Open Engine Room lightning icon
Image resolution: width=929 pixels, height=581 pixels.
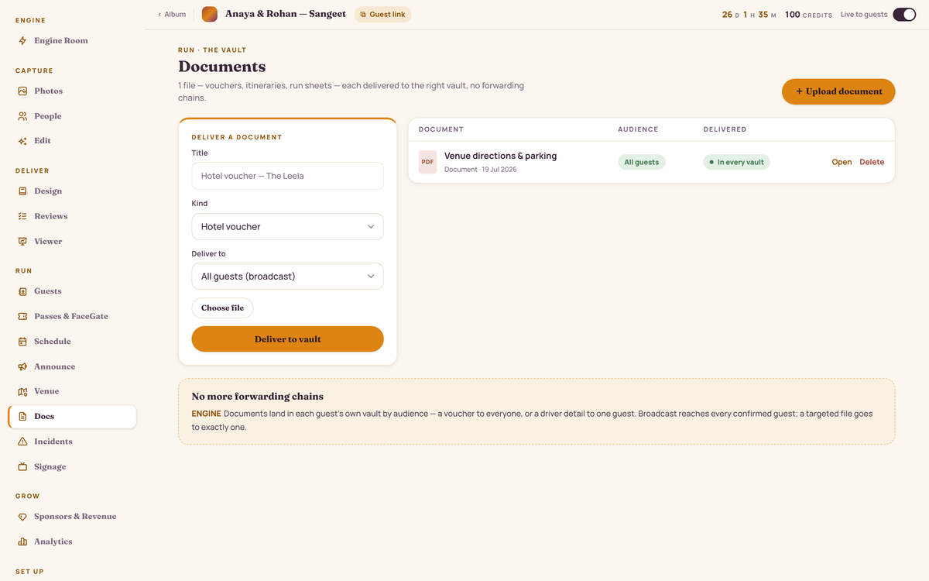[22, 41]
